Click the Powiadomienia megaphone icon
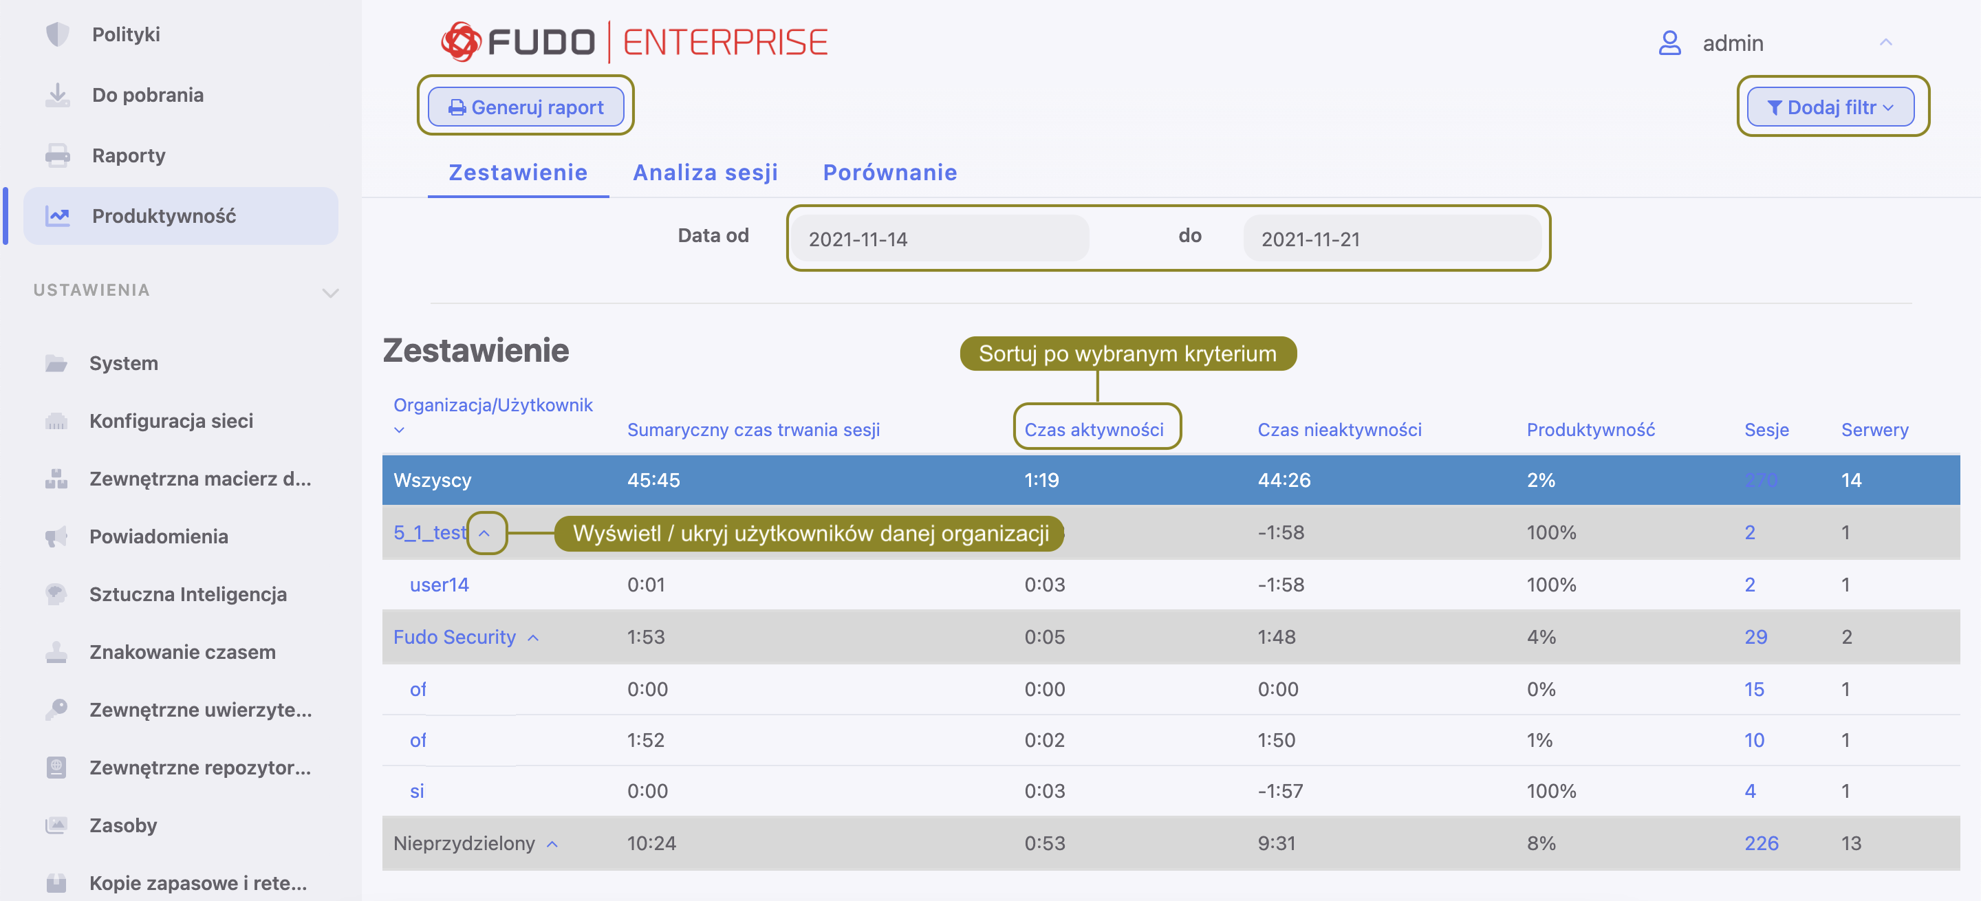The height and width of the screenshot is (901, 1981). tap(56, 536)
